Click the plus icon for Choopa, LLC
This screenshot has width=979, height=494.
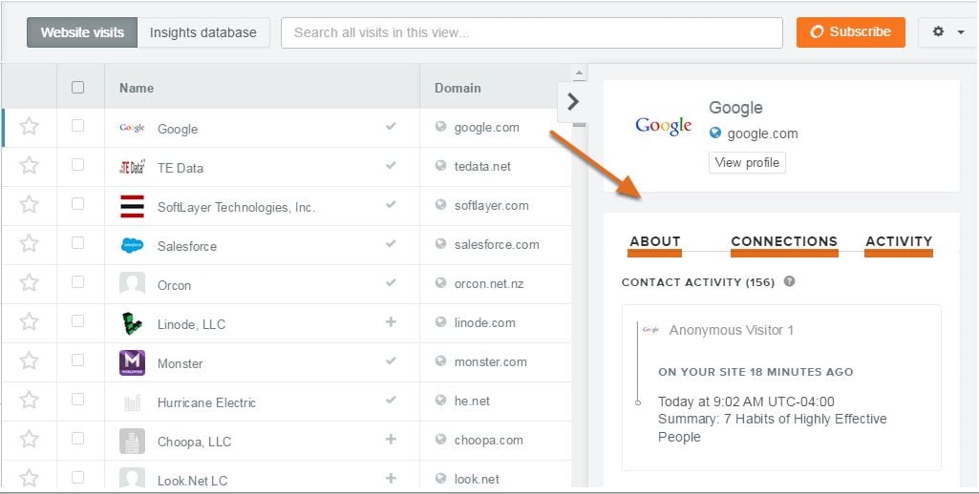(391, 439)
